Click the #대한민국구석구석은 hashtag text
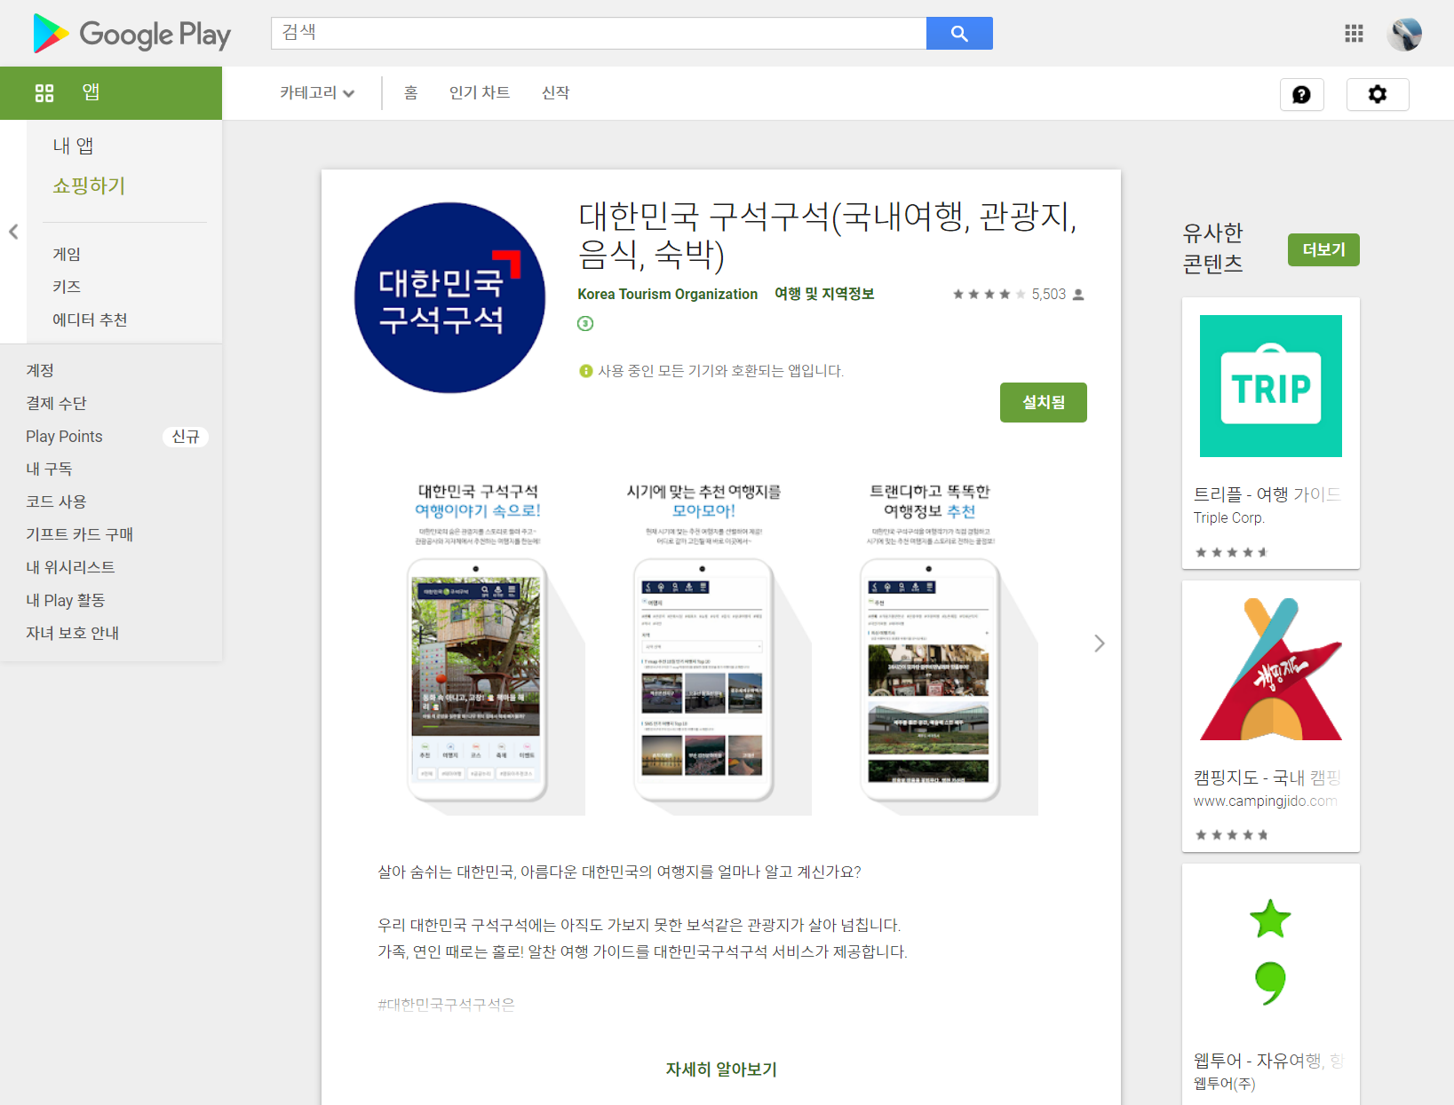The height and width of the screenshot is (1105, 1454). 446,1005
